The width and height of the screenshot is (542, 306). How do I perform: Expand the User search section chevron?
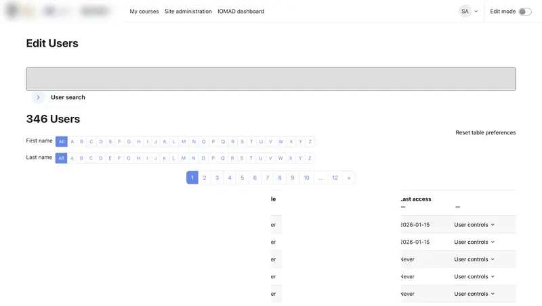click(39, 97)
